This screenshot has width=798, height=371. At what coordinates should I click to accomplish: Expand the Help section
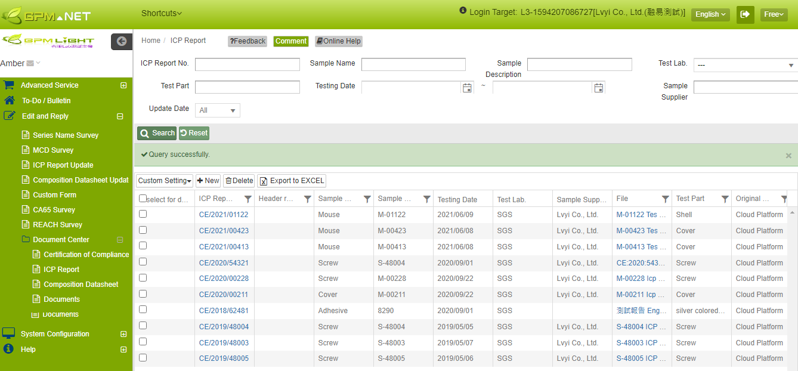123,350
